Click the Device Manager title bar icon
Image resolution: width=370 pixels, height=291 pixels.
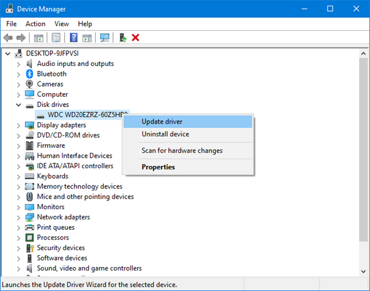click(9, 9)
